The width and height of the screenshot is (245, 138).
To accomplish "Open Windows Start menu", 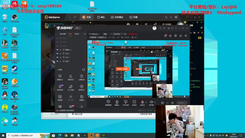I will coord(3,135).
